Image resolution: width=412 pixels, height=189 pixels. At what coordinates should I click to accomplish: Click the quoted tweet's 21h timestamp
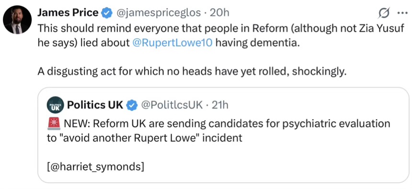(220, 105)
